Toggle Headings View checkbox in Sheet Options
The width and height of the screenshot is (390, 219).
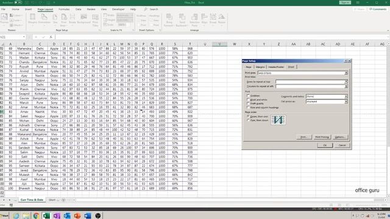pyautogui.click(x=152, y=21)
